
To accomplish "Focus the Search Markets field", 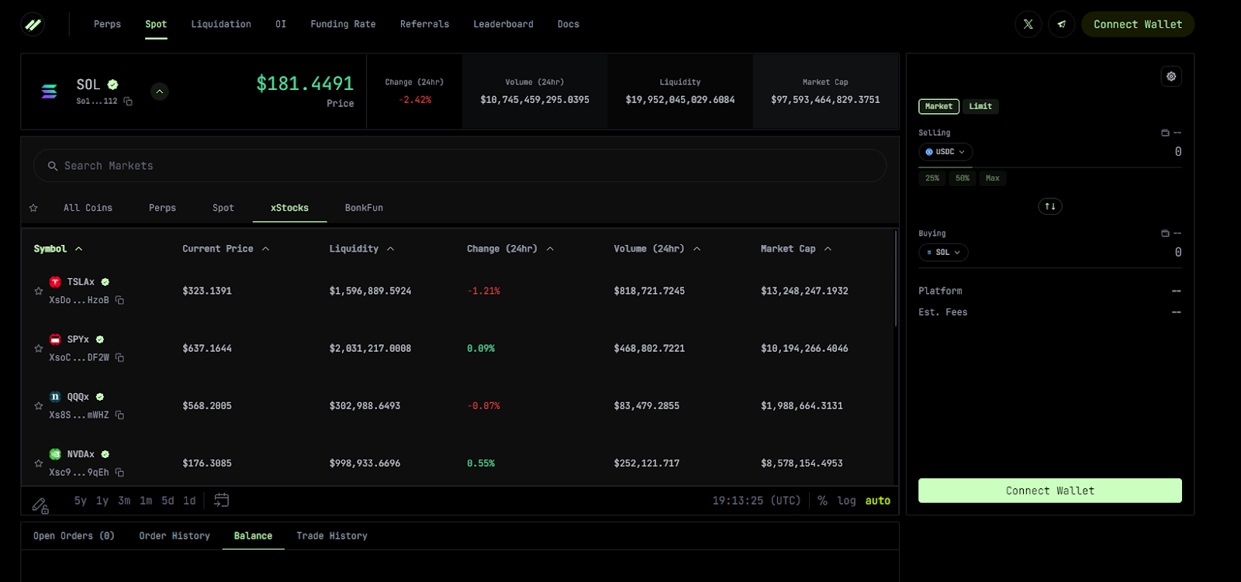I will (x=460, y=166).
